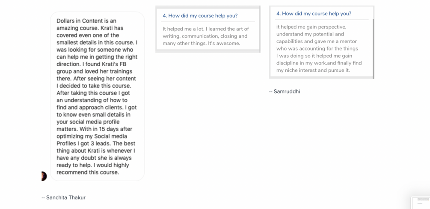Open the small page preview thumbnail at bottom right
The image size is (430, 209).
pyautogui.click(x=421, y=203)
